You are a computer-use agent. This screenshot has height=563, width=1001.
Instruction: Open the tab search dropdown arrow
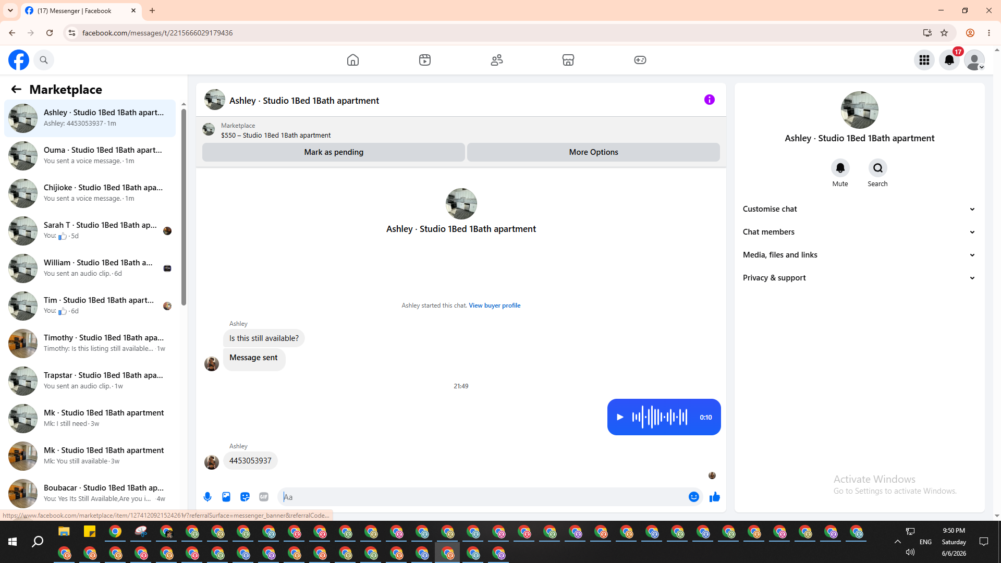coord(10,10)
